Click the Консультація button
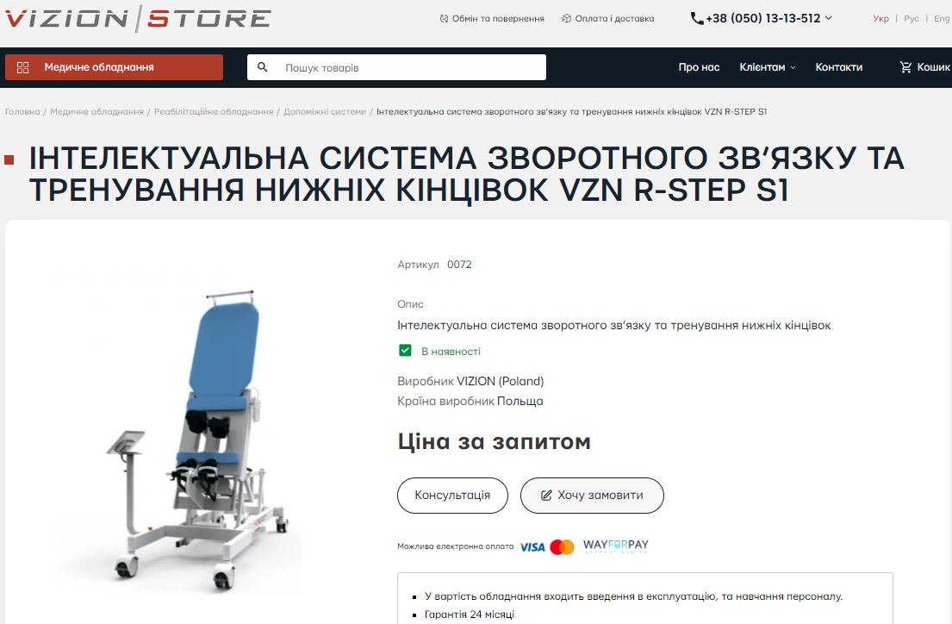The height and width of the screenshot is (624, 952). pos(452,496)
